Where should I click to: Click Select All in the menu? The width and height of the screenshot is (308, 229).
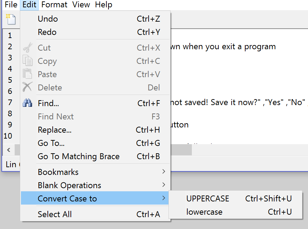[x=95, y=214]
